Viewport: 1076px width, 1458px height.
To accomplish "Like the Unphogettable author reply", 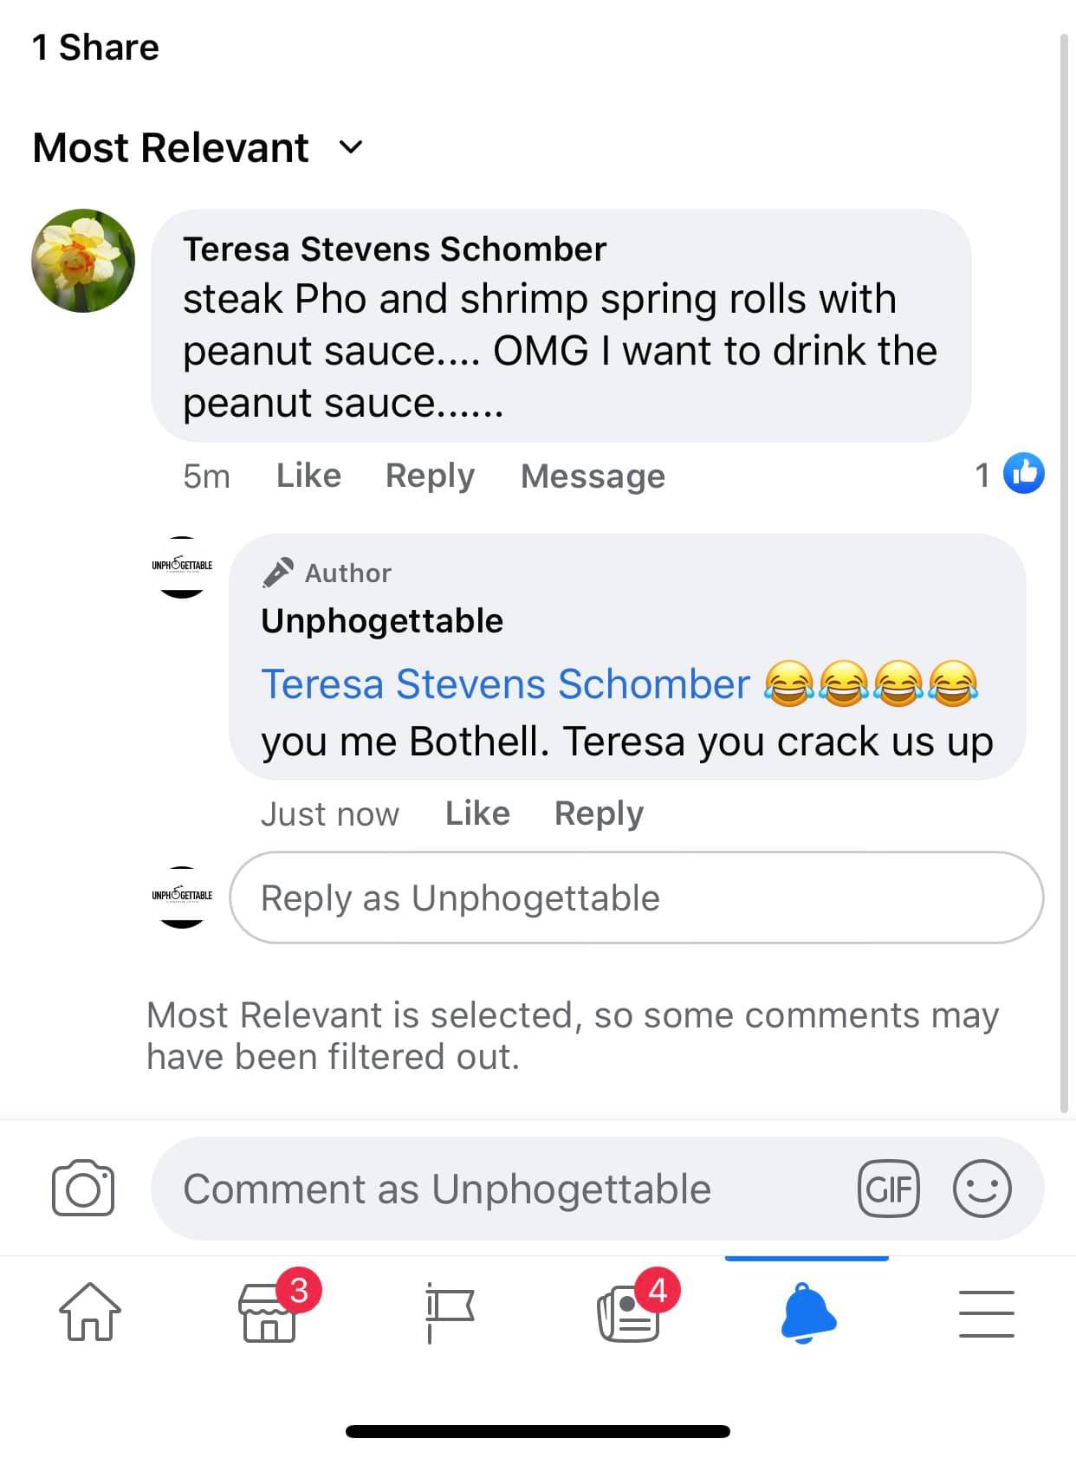I will (x=477, y=813).
